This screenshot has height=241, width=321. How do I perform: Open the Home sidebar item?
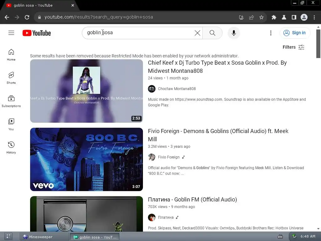coord(11,55)
